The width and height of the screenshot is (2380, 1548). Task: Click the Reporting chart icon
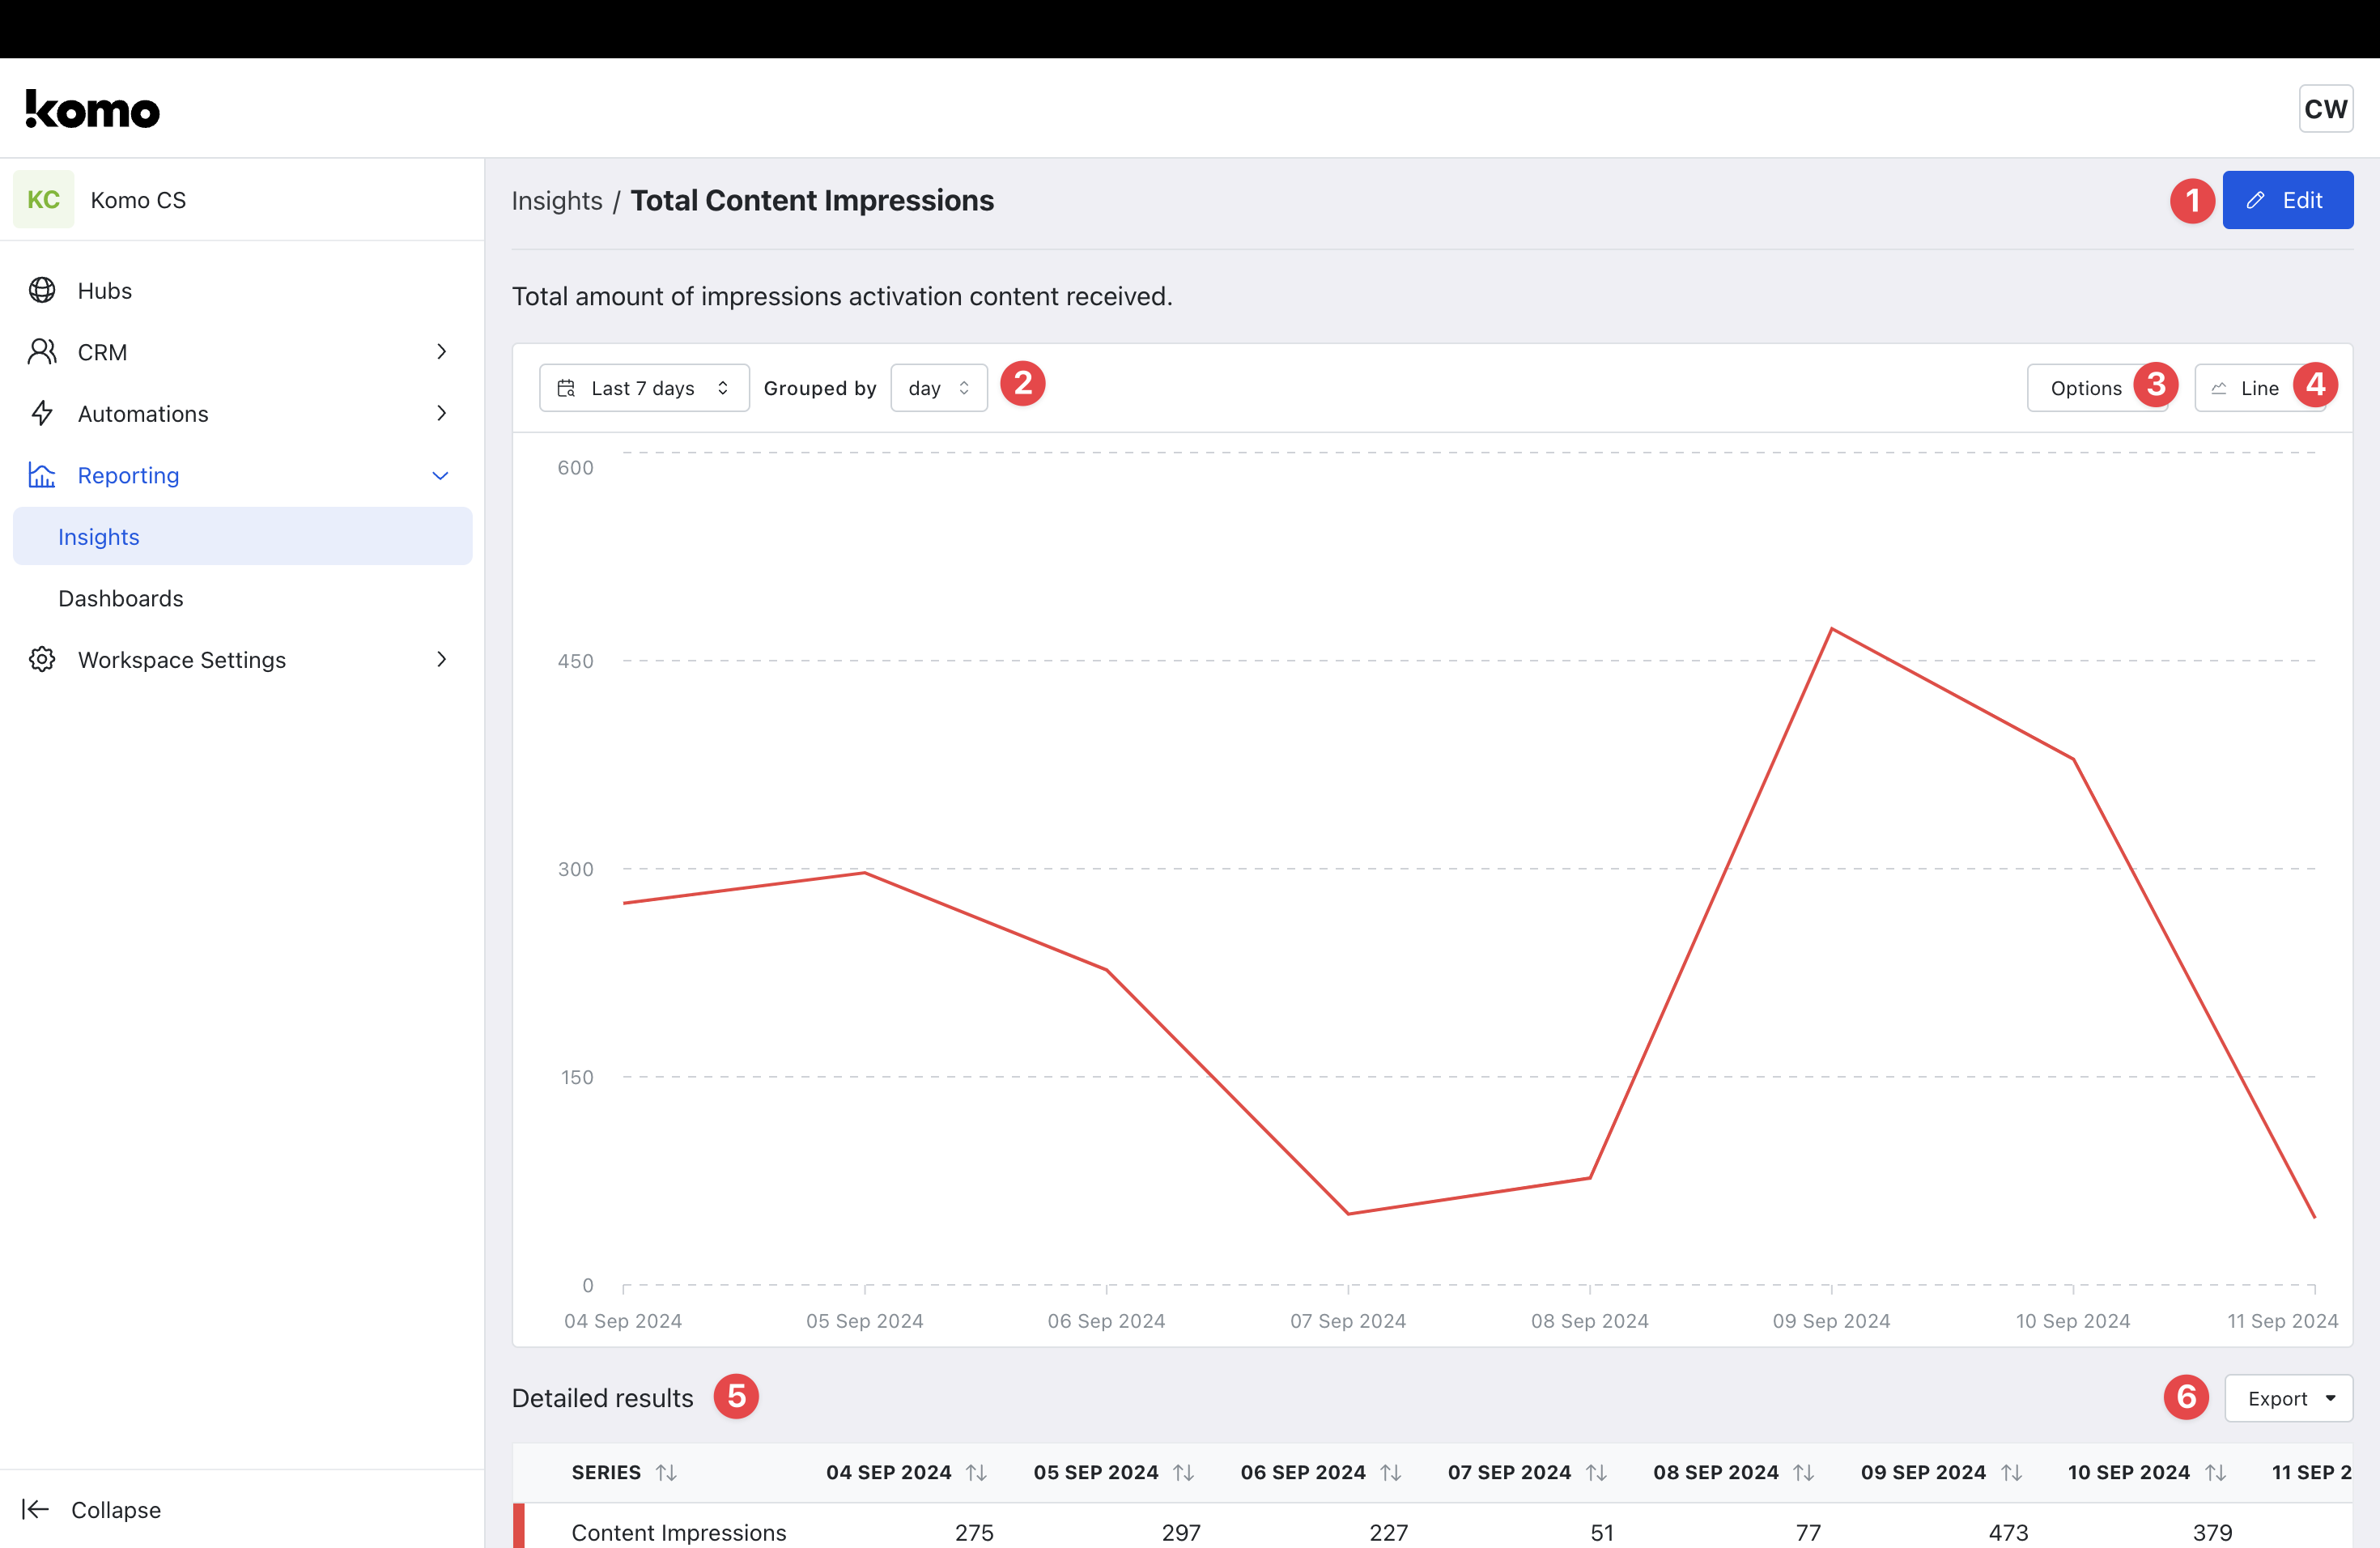[42, 475]
